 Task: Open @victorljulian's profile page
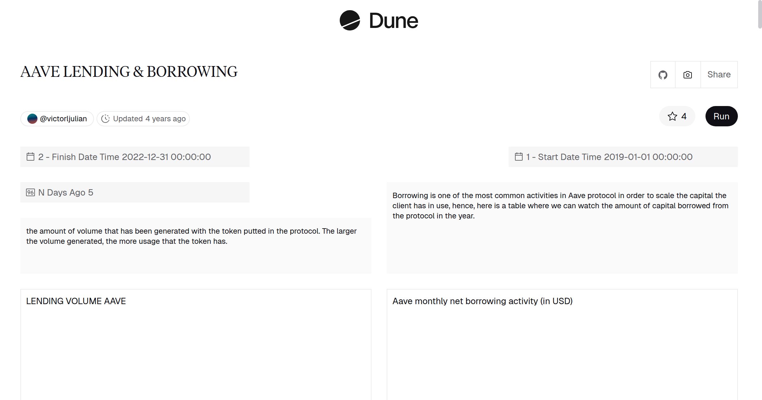[63, 118]
